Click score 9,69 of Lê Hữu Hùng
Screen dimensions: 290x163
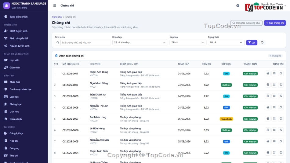206,130
